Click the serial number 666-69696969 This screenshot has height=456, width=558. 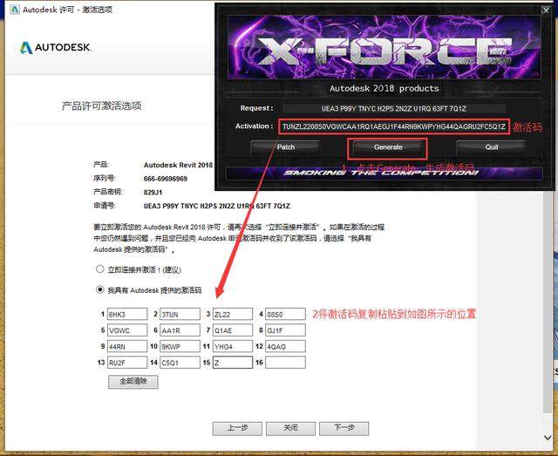pyautogui.click(x=166, y=179)
